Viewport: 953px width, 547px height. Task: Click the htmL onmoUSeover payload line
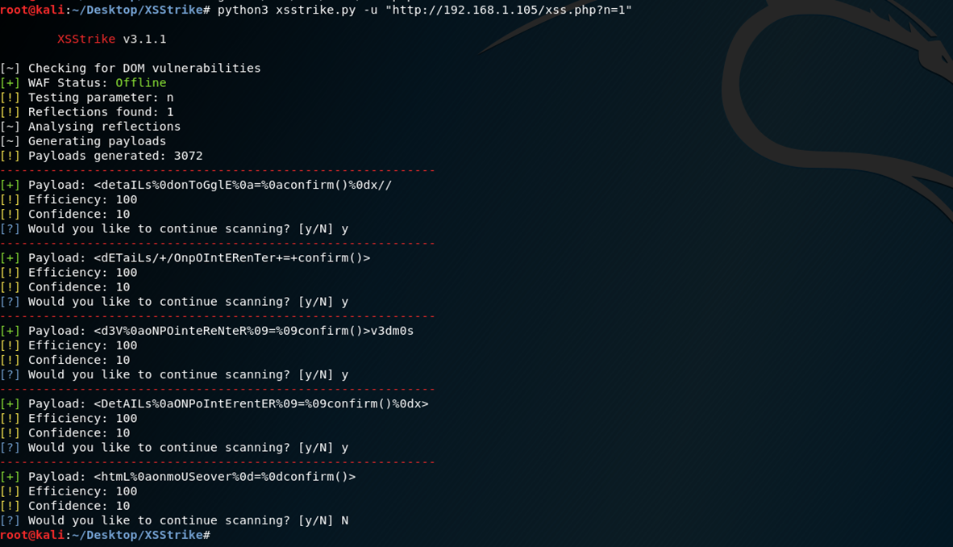[x=178, y=477]
